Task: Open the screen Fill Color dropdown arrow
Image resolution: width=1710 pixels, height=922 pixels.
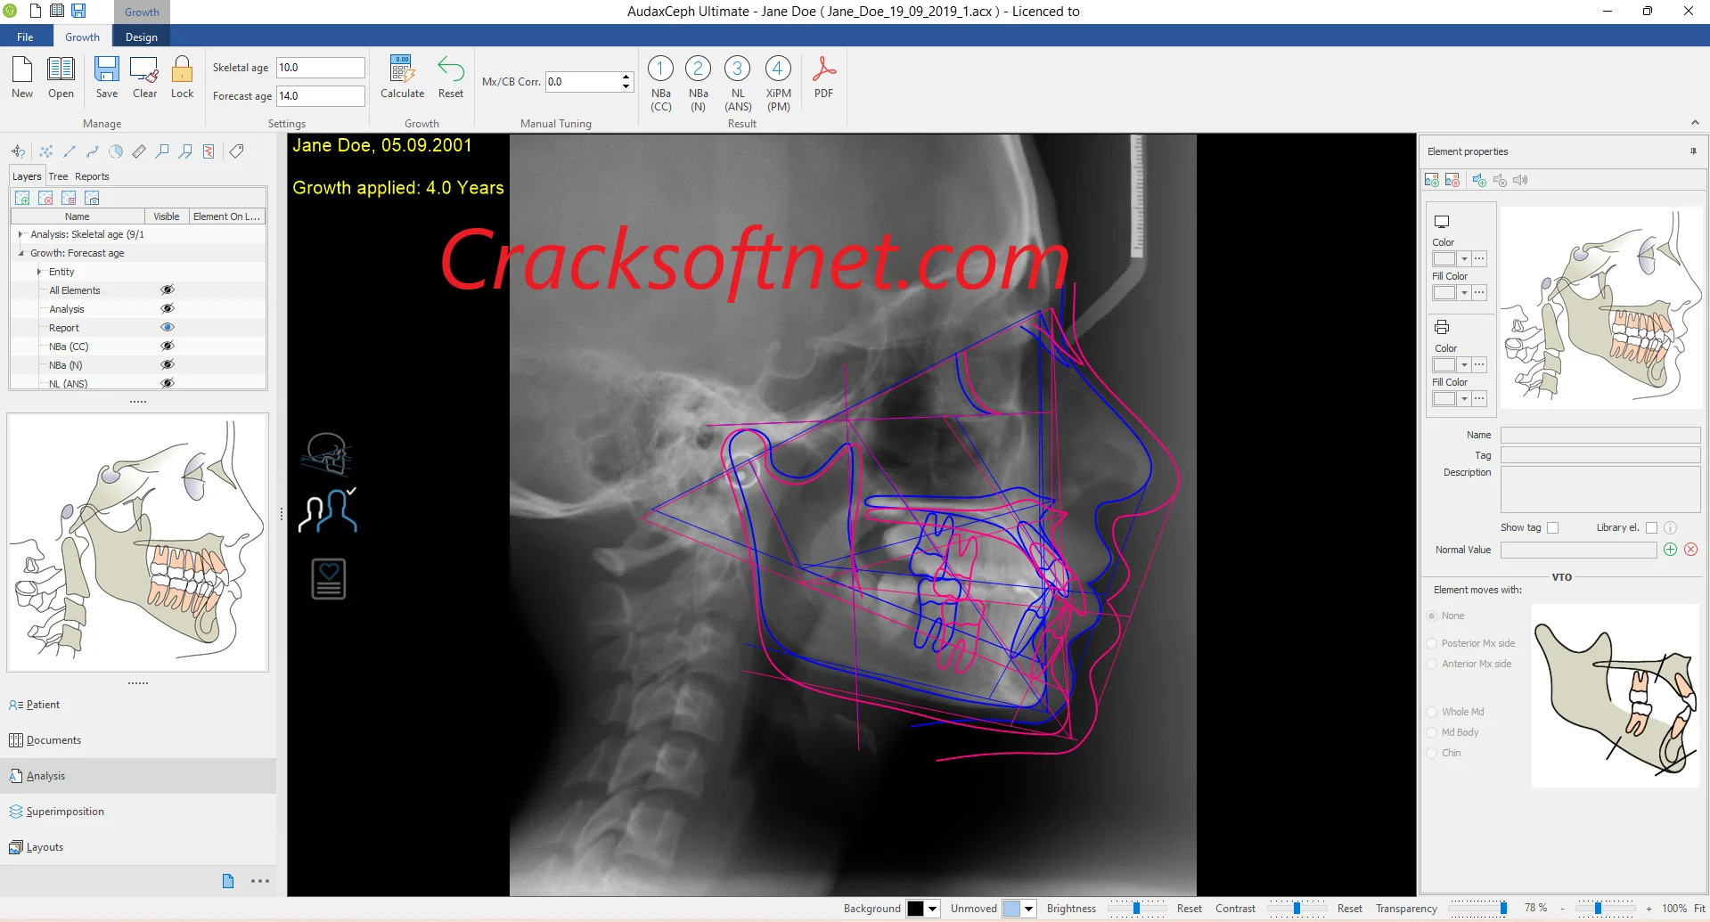Action: click(x=1464, y=293)
